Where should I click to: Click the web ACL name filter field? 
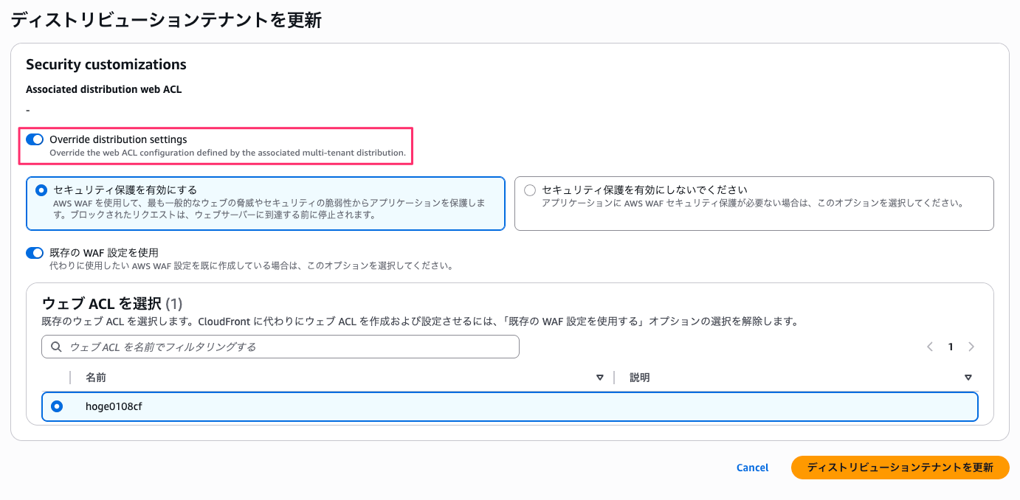(x=280, y=347)
